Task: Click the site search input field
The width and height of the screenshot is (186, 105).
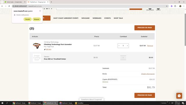Action: pos(93,9)
